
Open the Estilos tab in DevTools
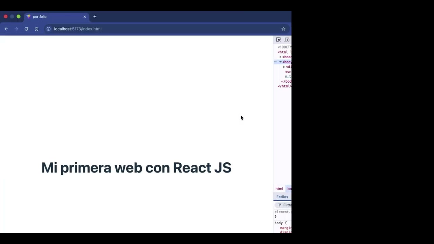coord(282,197)
